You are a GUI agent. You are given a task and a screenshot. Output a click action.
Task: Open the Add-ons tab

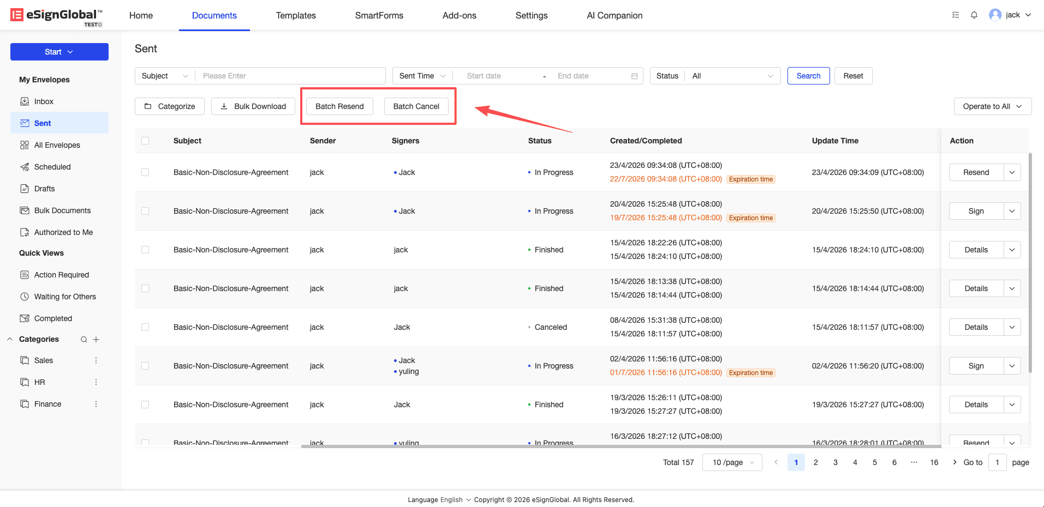coord(460,15)
